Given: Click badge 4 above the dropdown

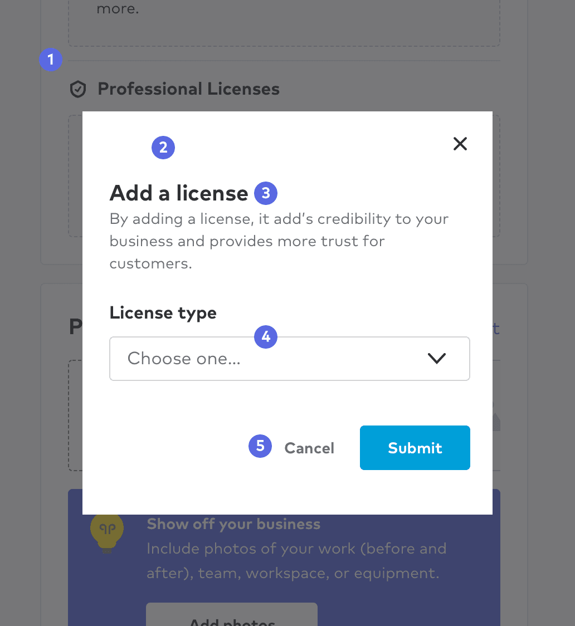Looking at the screenshot, I should point(266,336).
